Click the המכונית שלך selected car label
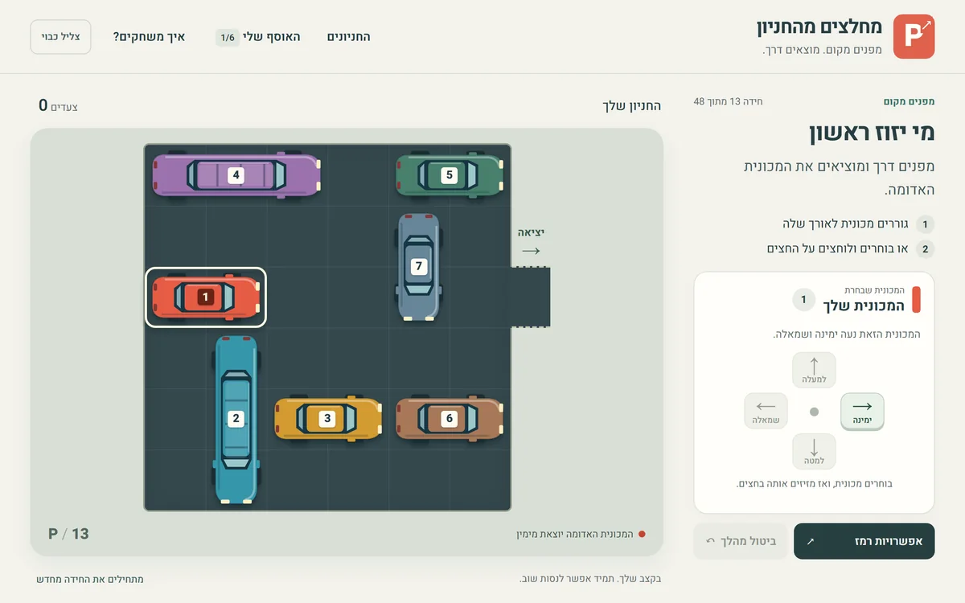The height and width of the screenshot is (603, 965). click(x=864, y=306)
